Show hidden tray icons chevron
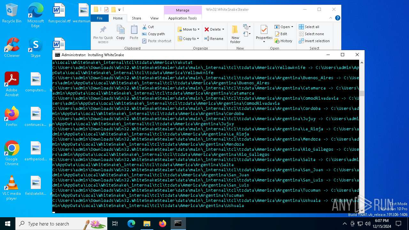 click(344, 224)
